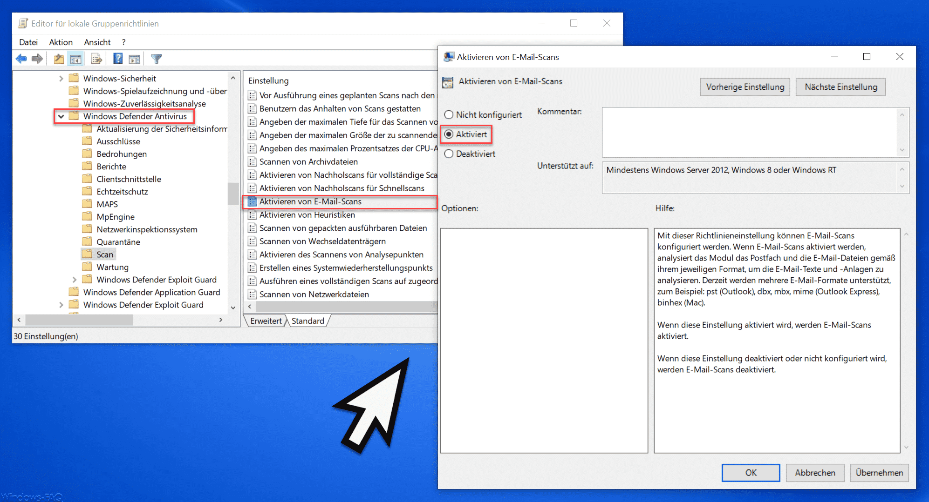Click the MAPS folder icon
The image size is (929, 502).
[87, 204]
